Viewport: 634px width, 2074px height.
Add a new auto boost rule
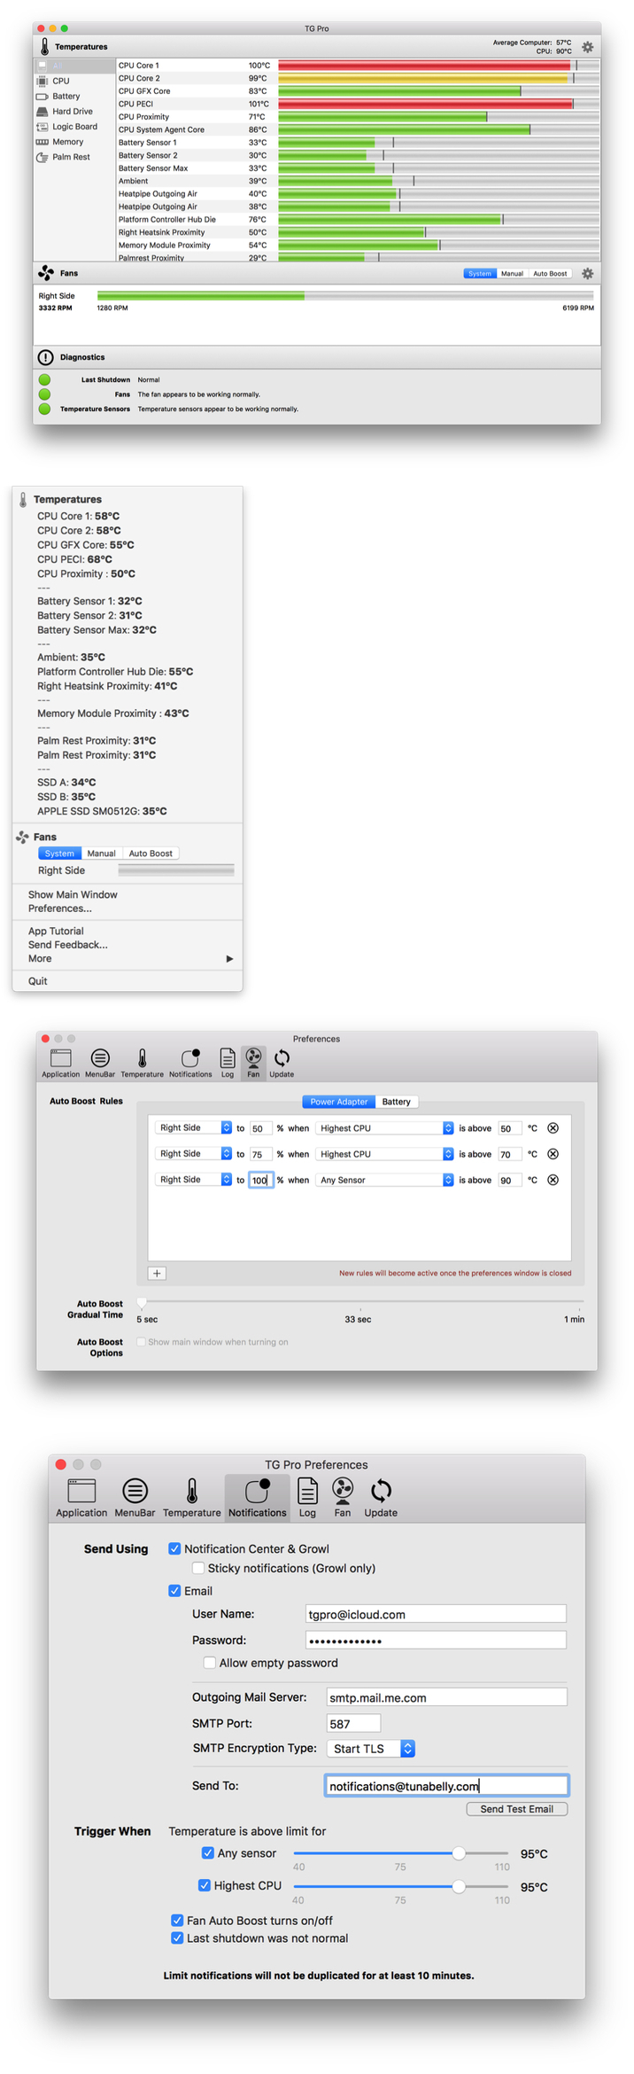[x=157, y=1274]
